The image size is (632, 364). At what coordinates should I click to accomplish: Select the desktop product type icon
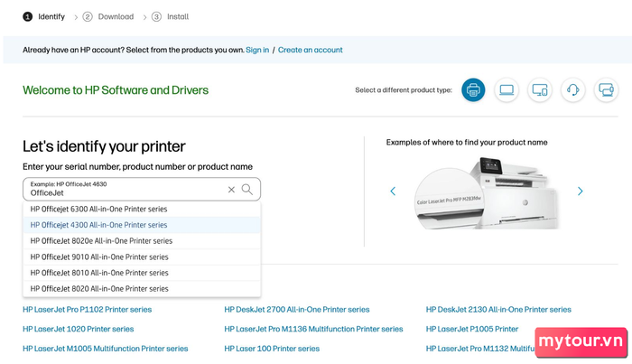(x=539, y=90)
